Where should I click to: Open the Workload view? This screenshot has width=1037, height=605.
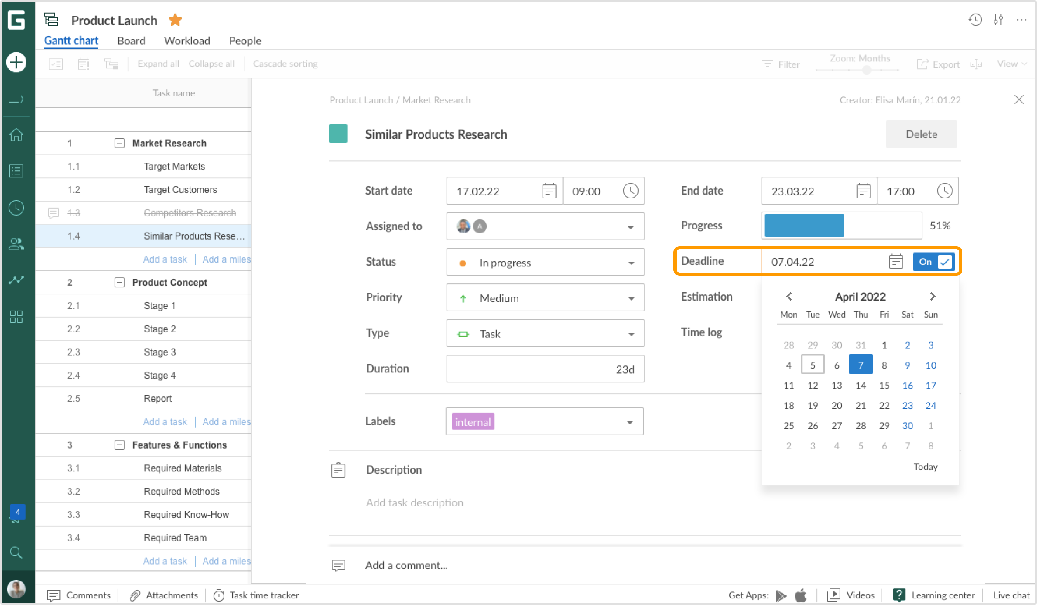tap(187, 40)
